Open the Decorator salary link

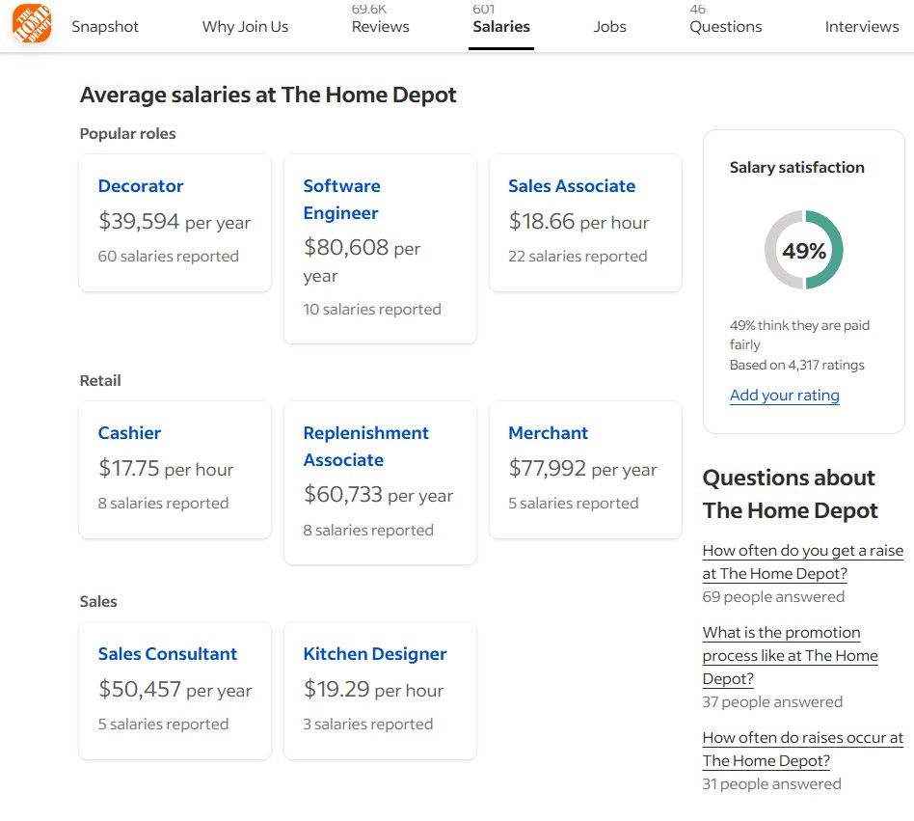click(x=141, y=186)
